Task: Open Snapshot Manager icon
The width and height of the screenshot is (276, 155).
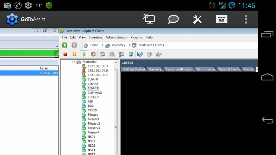Action: tap(121, 54)
